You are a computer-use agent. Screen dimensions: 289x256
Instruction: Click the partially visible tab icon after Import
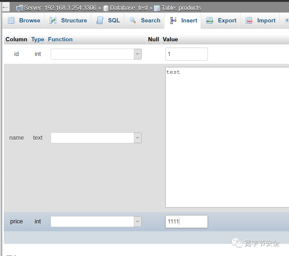[x=287, y=20]
